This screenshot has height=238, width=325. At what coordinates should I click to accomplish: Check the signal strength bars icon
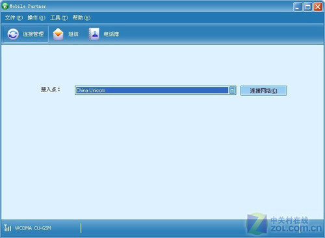[7, 228]
